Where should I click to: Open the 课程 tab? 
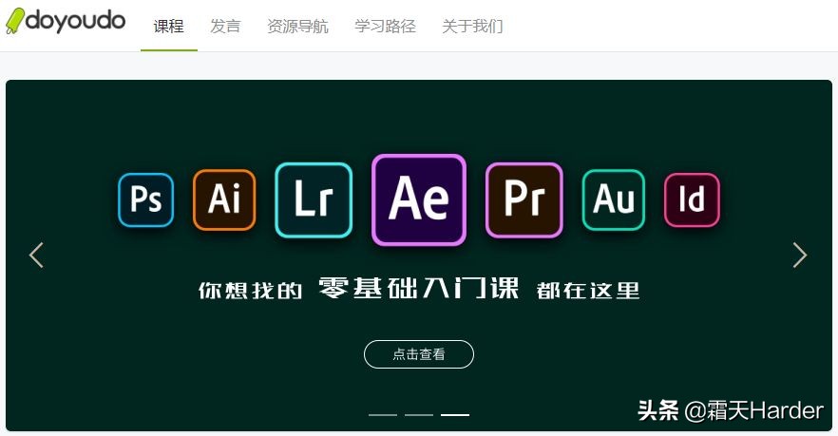pos(169,26)
